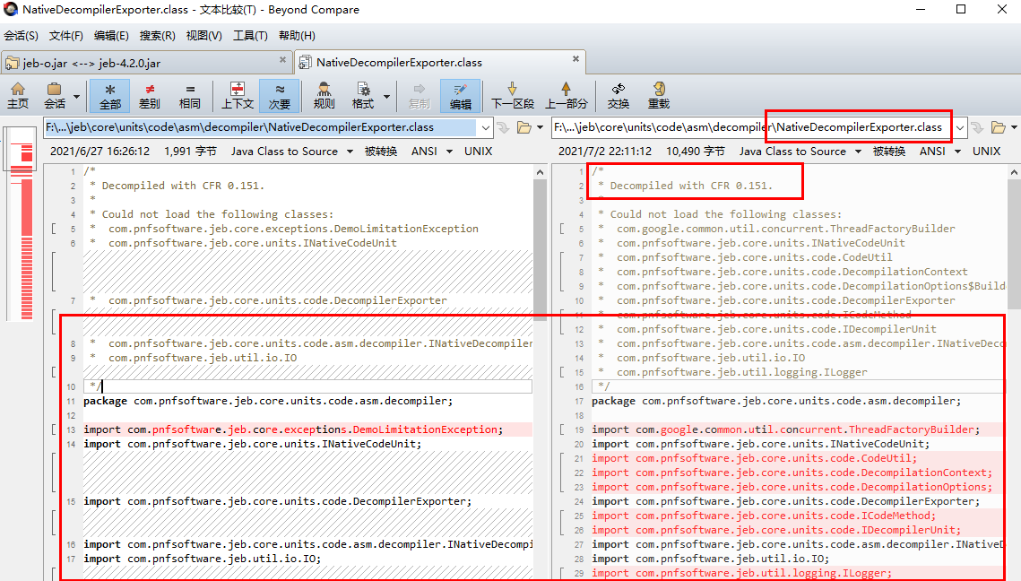The image size is (1021, 581).
Task: Open the File (文件) menu
Action: (x=65, y=36)
